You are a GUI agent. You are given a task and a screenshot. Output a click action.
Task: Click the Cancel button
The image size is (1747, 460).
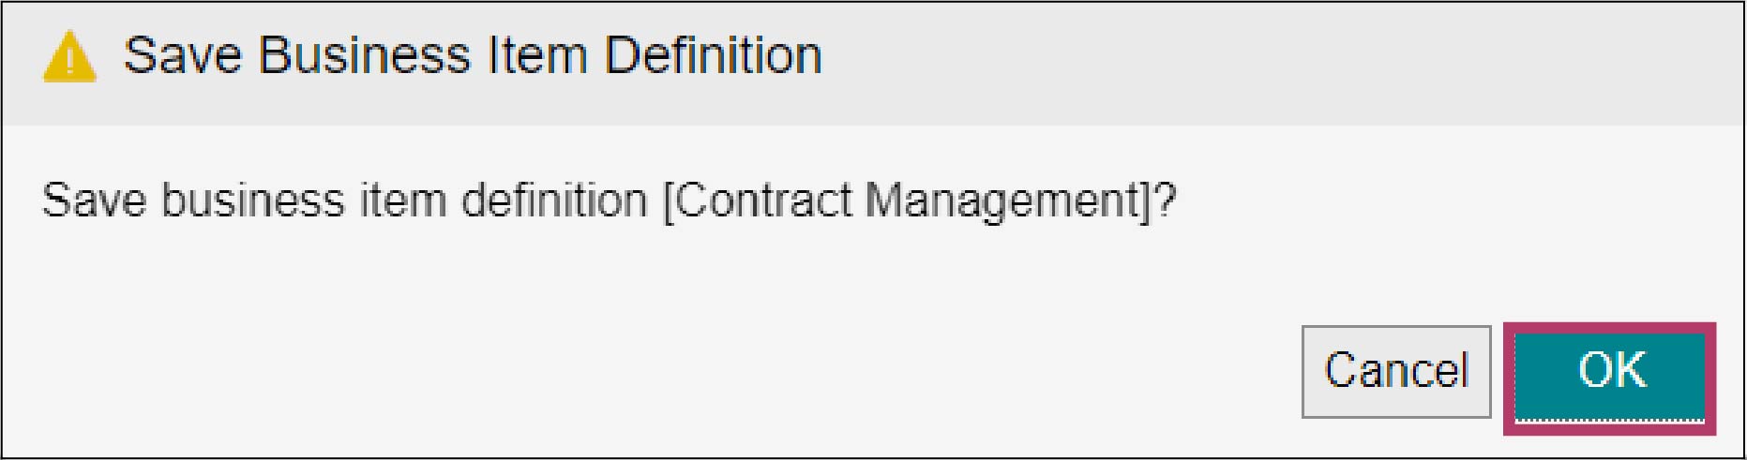(1395, 371)
